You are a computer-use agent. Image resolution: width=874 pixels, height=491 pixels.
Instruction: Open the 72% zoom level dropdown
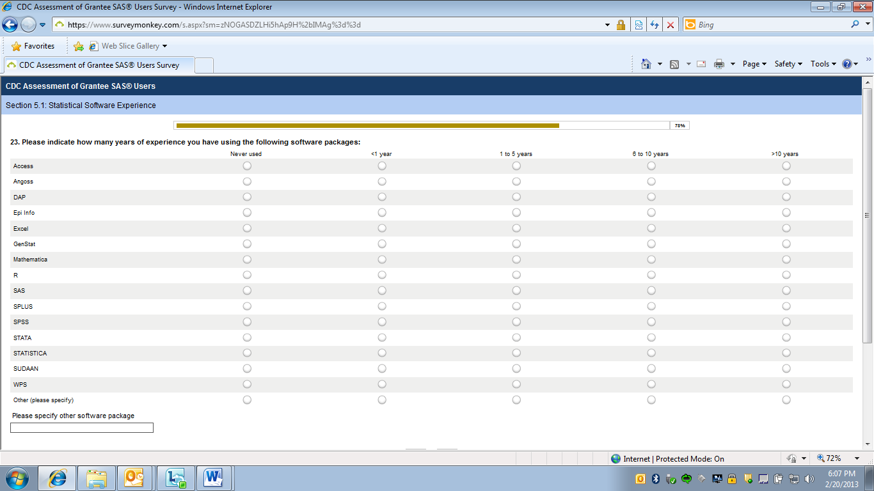tap(857, 458)
